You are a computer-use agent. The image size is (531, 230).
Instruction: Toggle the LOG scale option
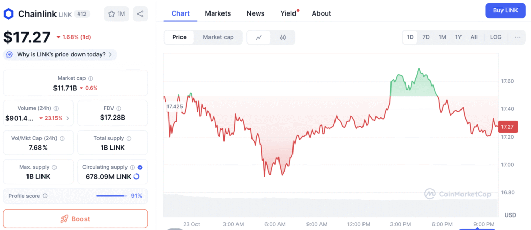496,37
